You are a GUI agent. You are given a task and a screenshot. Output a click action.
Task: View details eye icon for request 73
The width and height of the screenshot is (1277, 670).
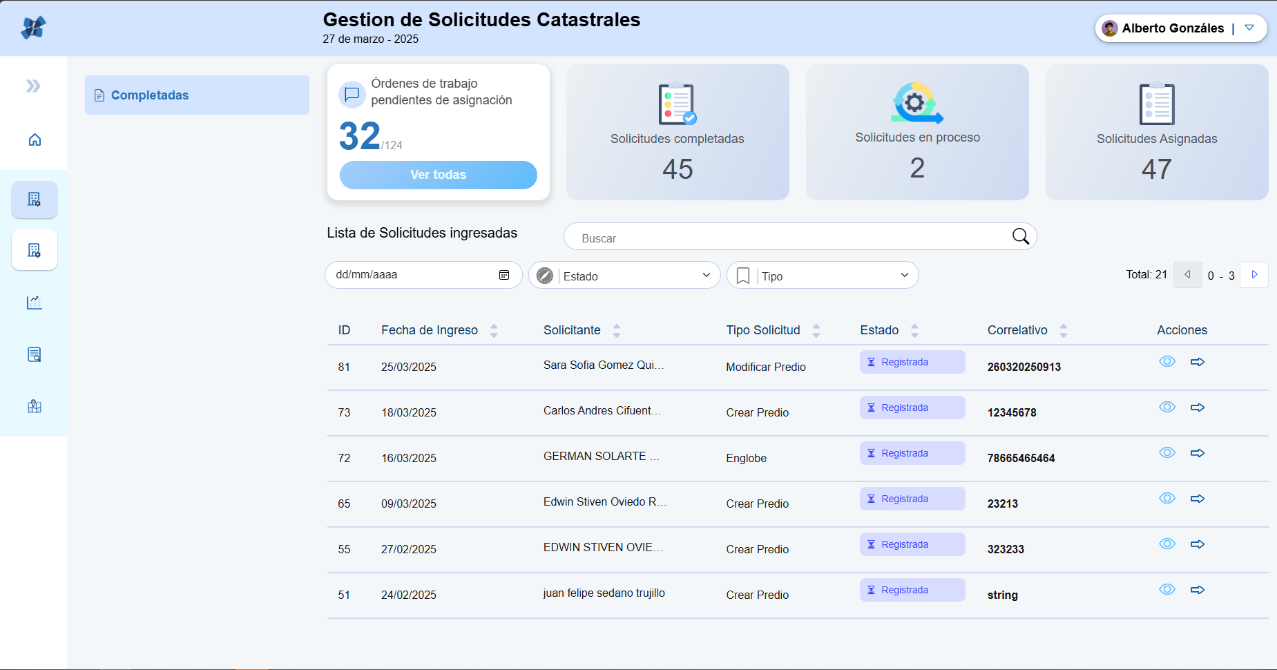coord(1167,408)
